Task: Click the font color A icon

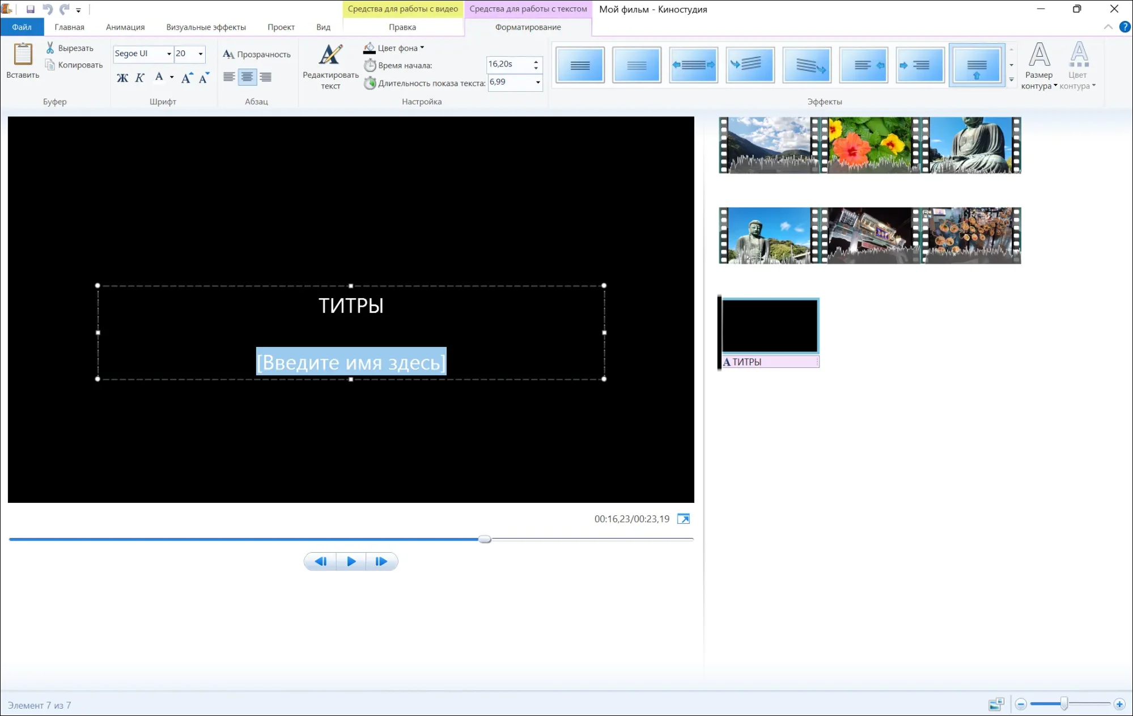Action: click(x=159, y=77)
